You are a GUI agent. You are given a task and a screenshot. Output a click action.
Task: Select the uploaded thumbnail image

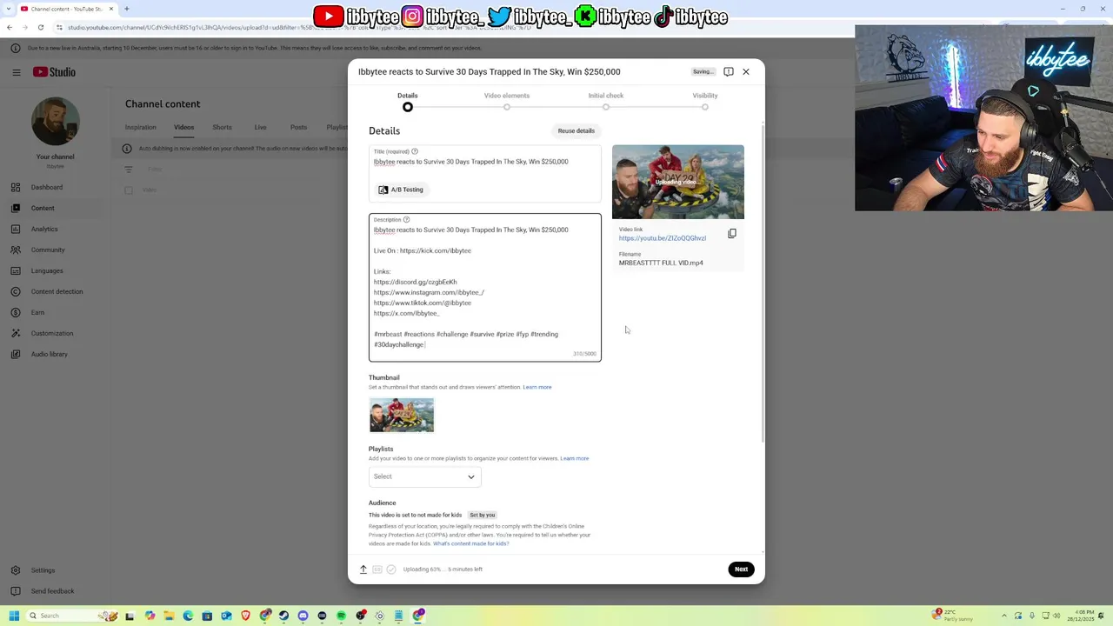402,415
